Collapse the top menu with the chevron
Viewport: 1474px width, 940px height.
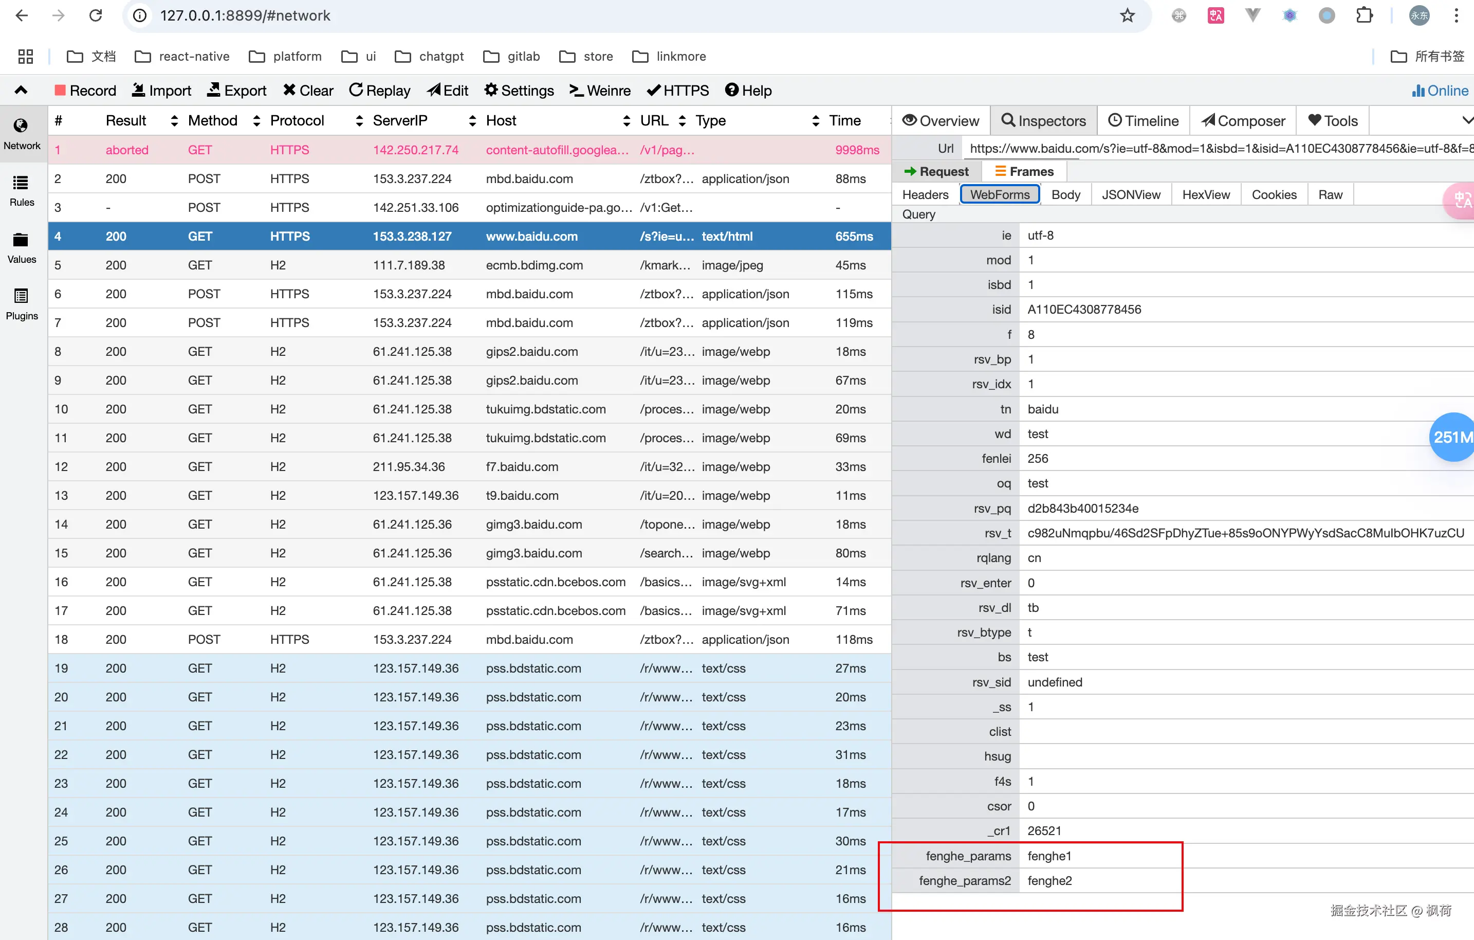(x=21, y=91)
